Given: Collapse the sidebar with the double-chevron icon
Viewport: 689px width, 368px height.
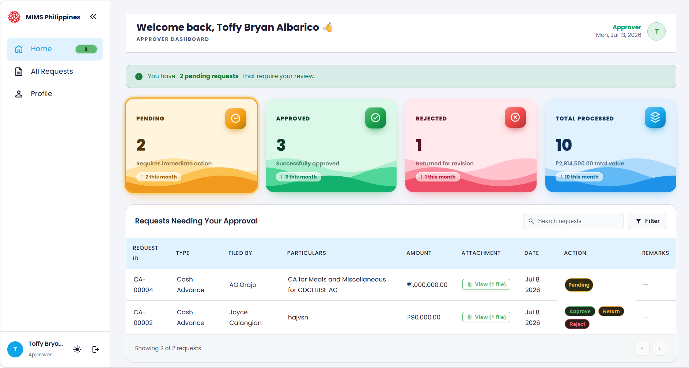Looking at the screenshot, I should [x=93, y=17].
